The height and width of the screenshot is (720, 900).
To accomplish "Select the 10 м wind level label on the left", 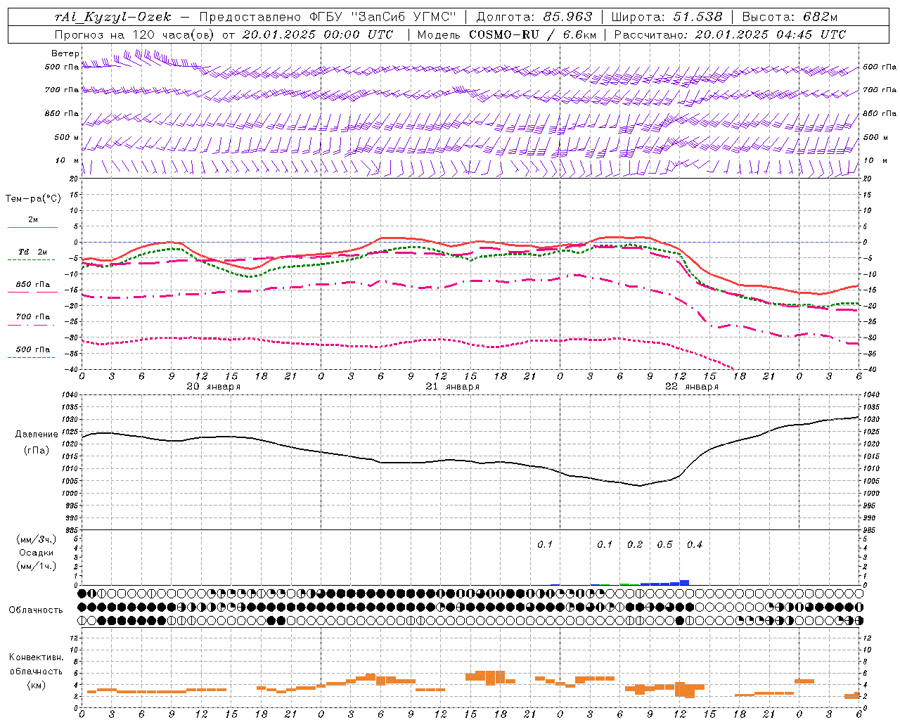I will [67, 161].
